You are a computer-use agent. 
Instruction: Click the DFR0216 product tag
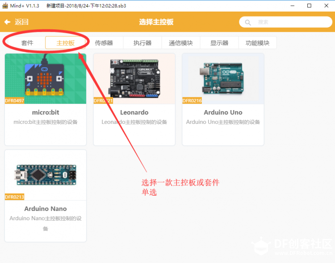point(192,101)
